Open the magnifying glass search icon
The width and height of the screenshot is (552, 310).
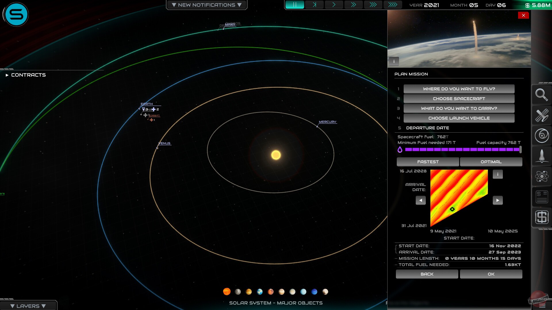pyautogui.click(x=542, y=94)
